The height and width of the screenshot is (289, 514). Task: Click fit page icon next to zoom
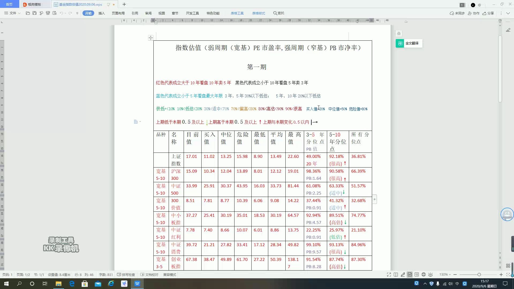click(508, 275)
